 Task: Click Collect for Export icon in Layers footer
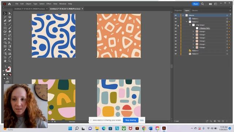tap(207, 121)
